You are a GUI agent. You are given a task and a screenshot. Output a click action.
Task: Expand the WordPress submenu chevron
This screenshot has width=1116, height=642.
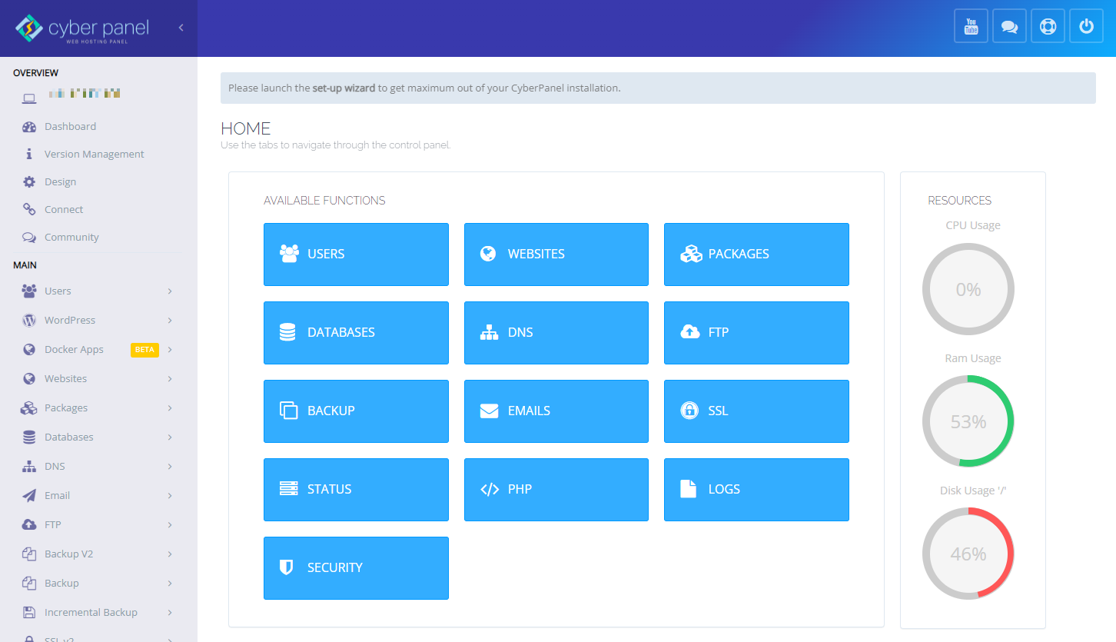click(170, 321)
